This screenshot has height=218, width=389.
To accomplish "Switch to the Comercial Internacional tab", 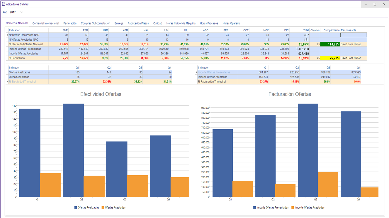I will [45, 23].
